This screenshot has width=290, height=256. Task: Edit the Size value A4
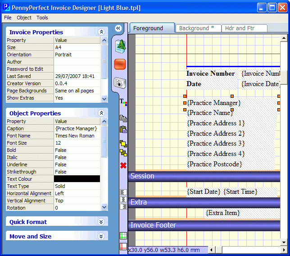(77, 47)
